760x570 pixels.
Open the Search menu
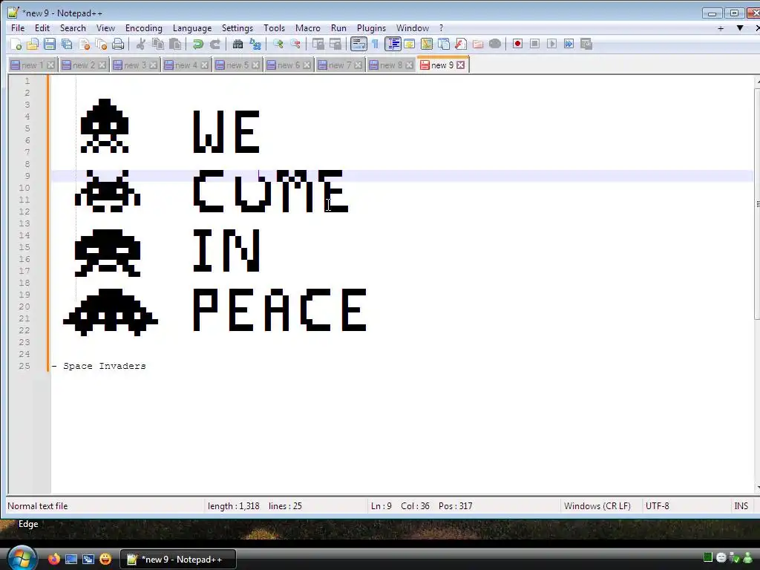(73, 28)
